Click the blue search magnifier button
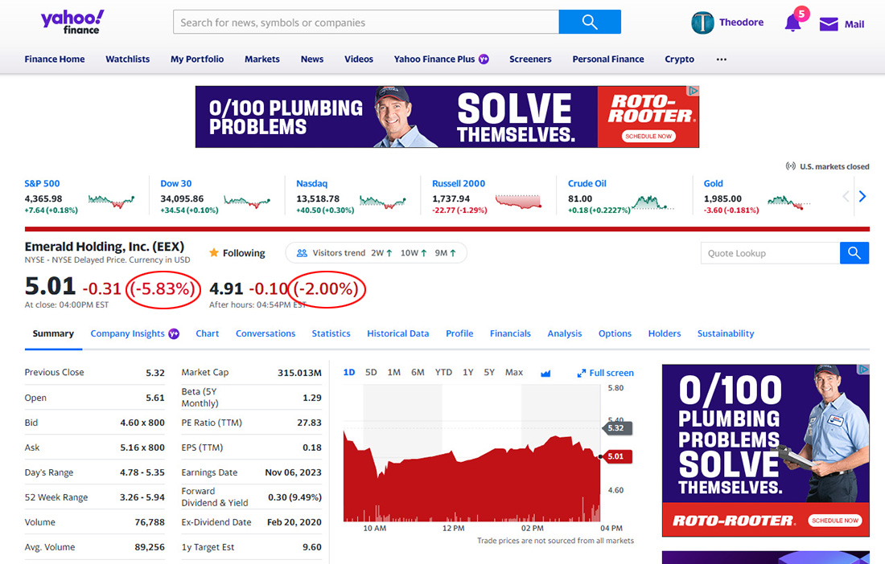The height and width of the screenshot is (564, 885). click(x=590, y=22)
